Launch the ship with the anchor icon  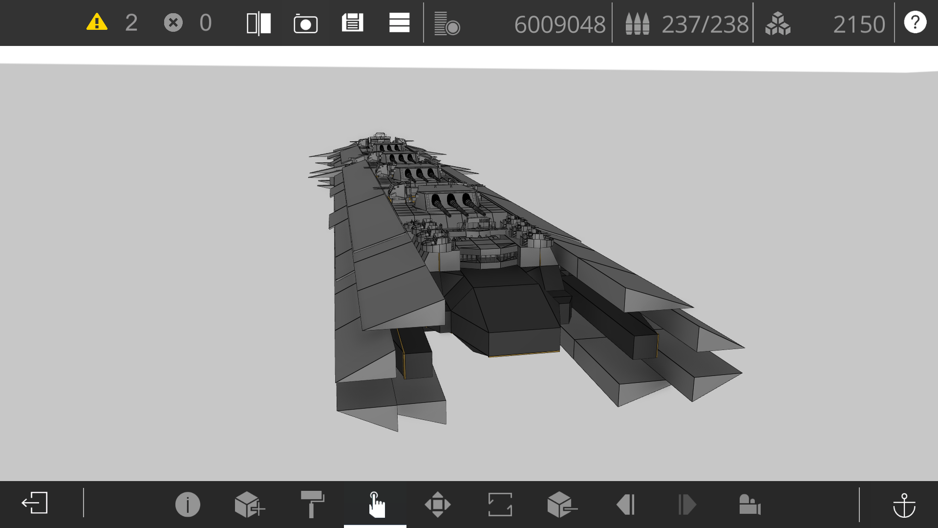click(x=904, y=505)
